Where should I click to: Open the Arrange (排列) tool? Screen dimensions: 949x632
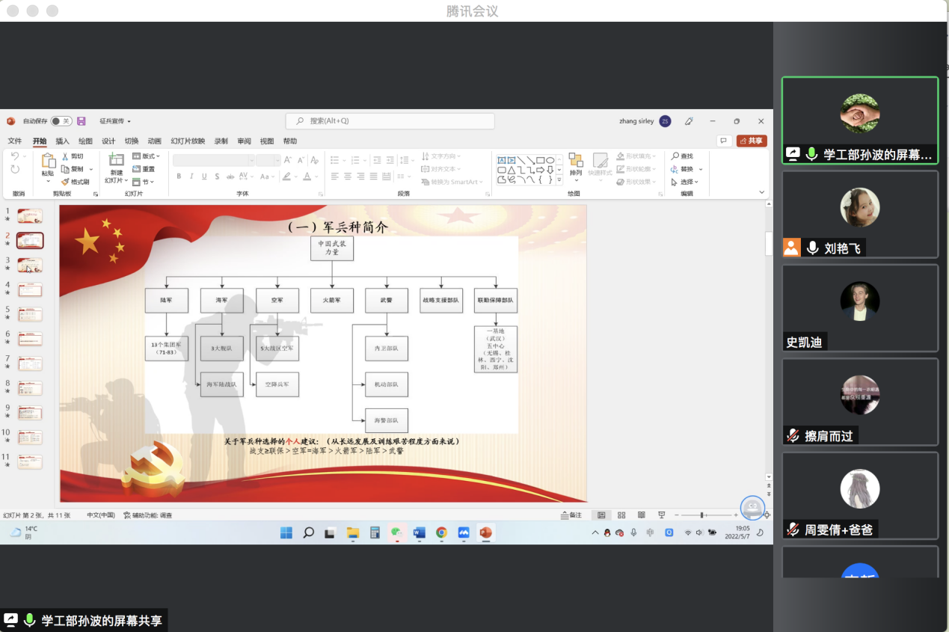tap(576, 165)
